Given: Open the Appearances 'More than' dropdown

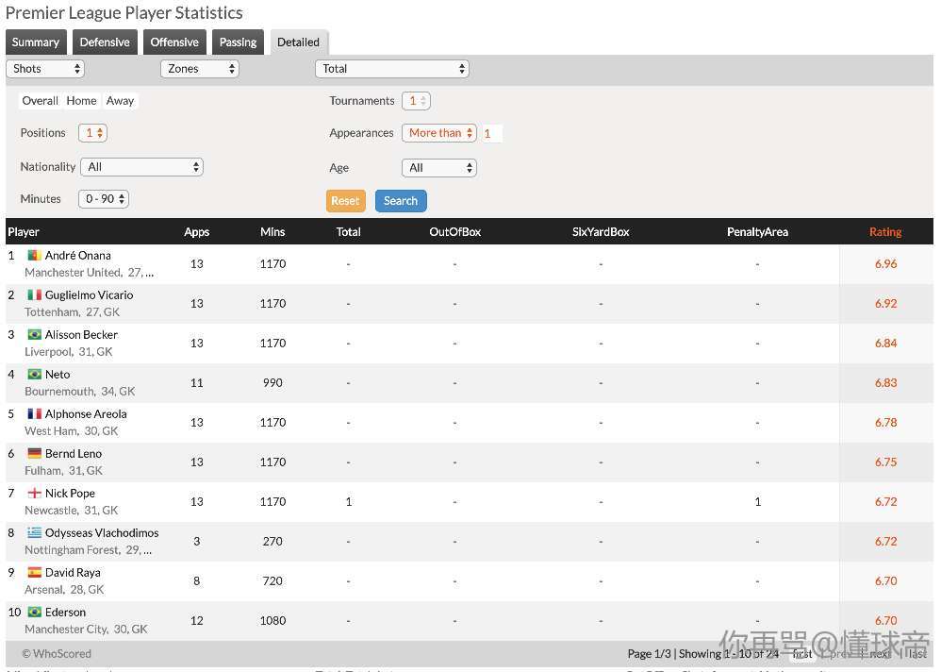Looking at the screenshot, I should [439, 133].
